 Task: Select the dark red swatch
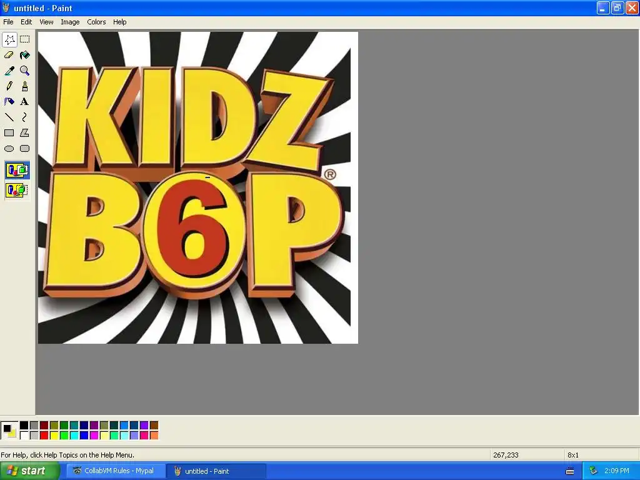point(44,425)
